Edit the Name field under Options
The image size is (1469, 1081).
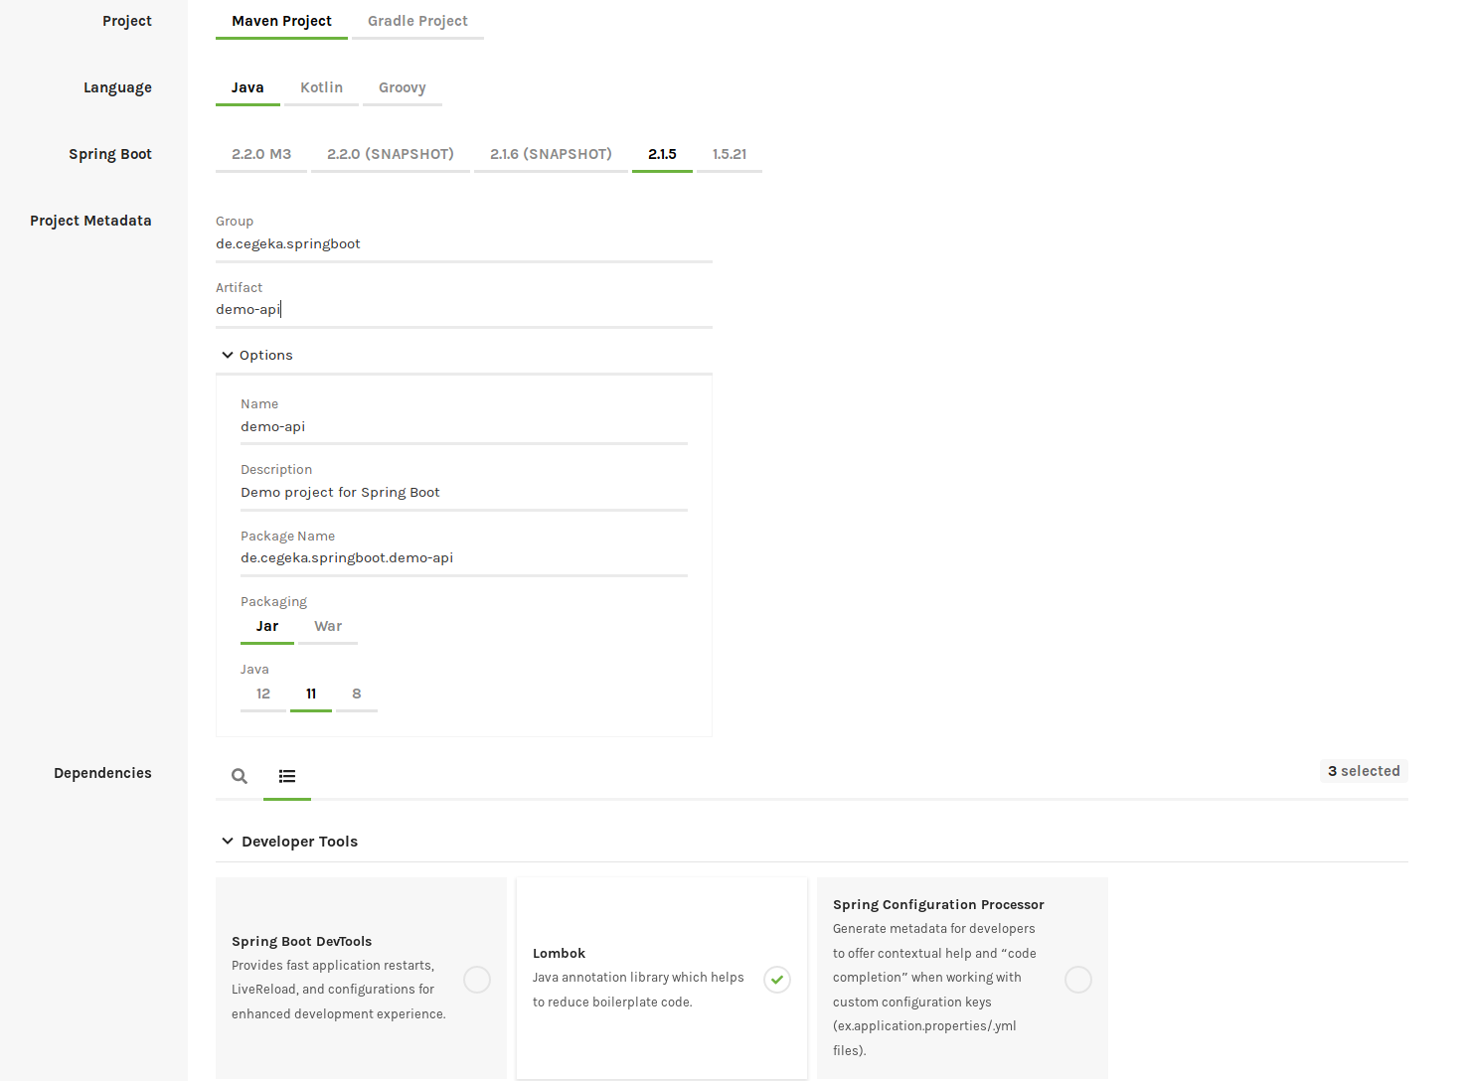tap(464, 427)
